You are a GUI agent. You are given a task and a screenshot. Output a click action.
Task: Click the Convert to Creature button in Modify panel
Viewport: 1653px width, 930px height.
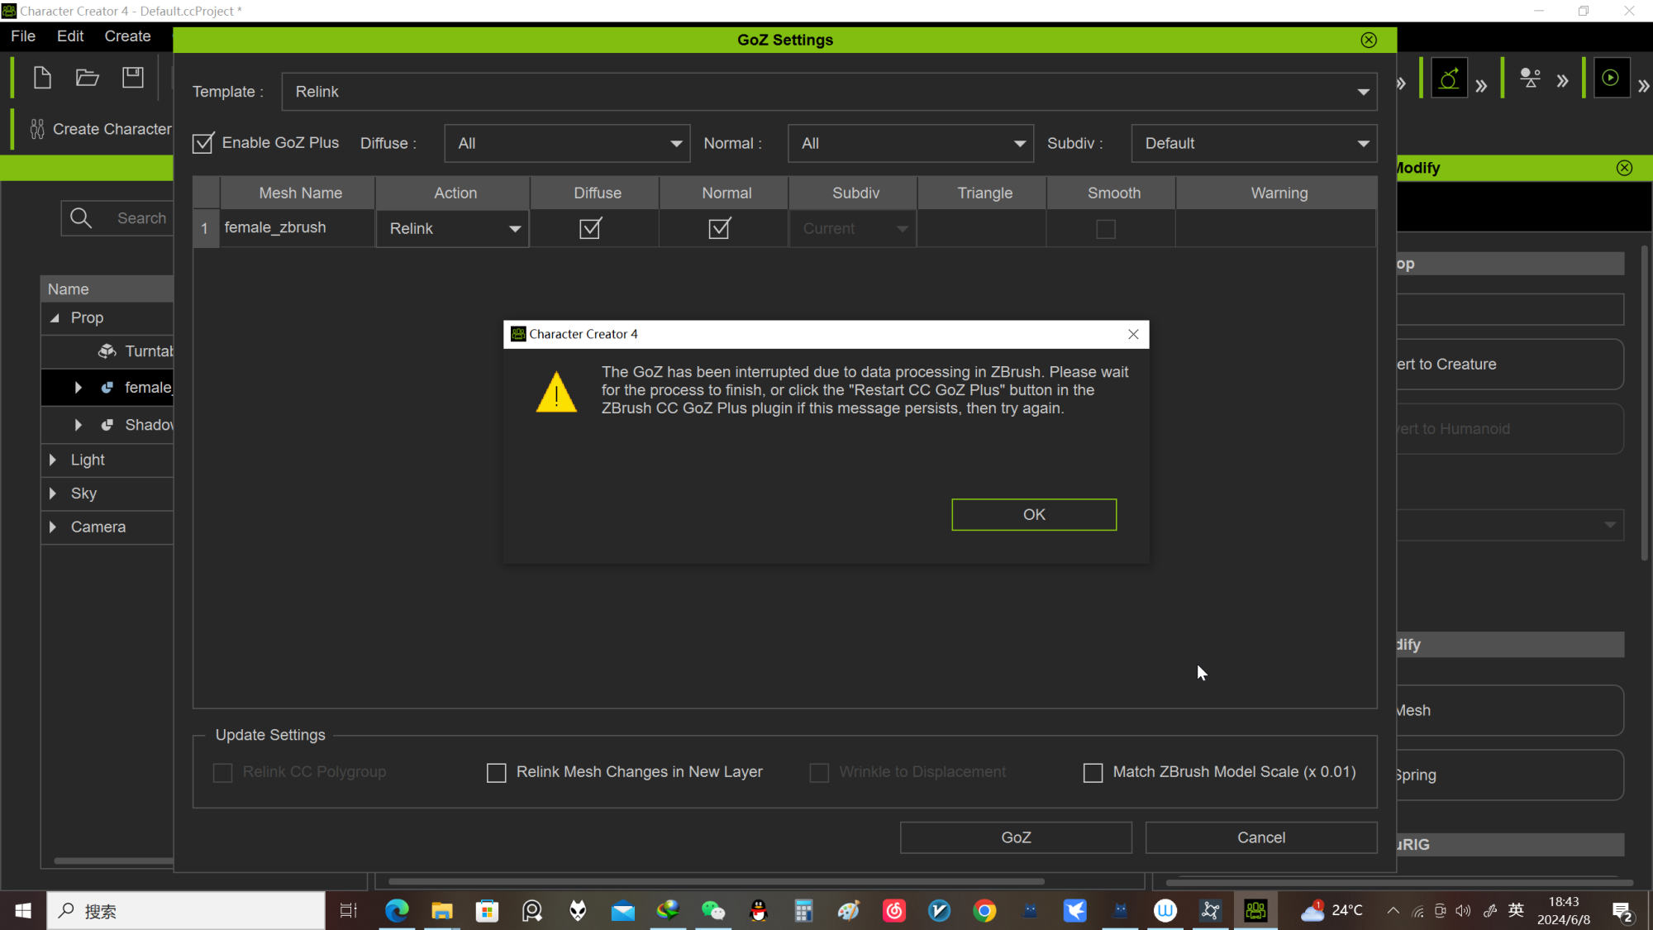(1510, 365)
